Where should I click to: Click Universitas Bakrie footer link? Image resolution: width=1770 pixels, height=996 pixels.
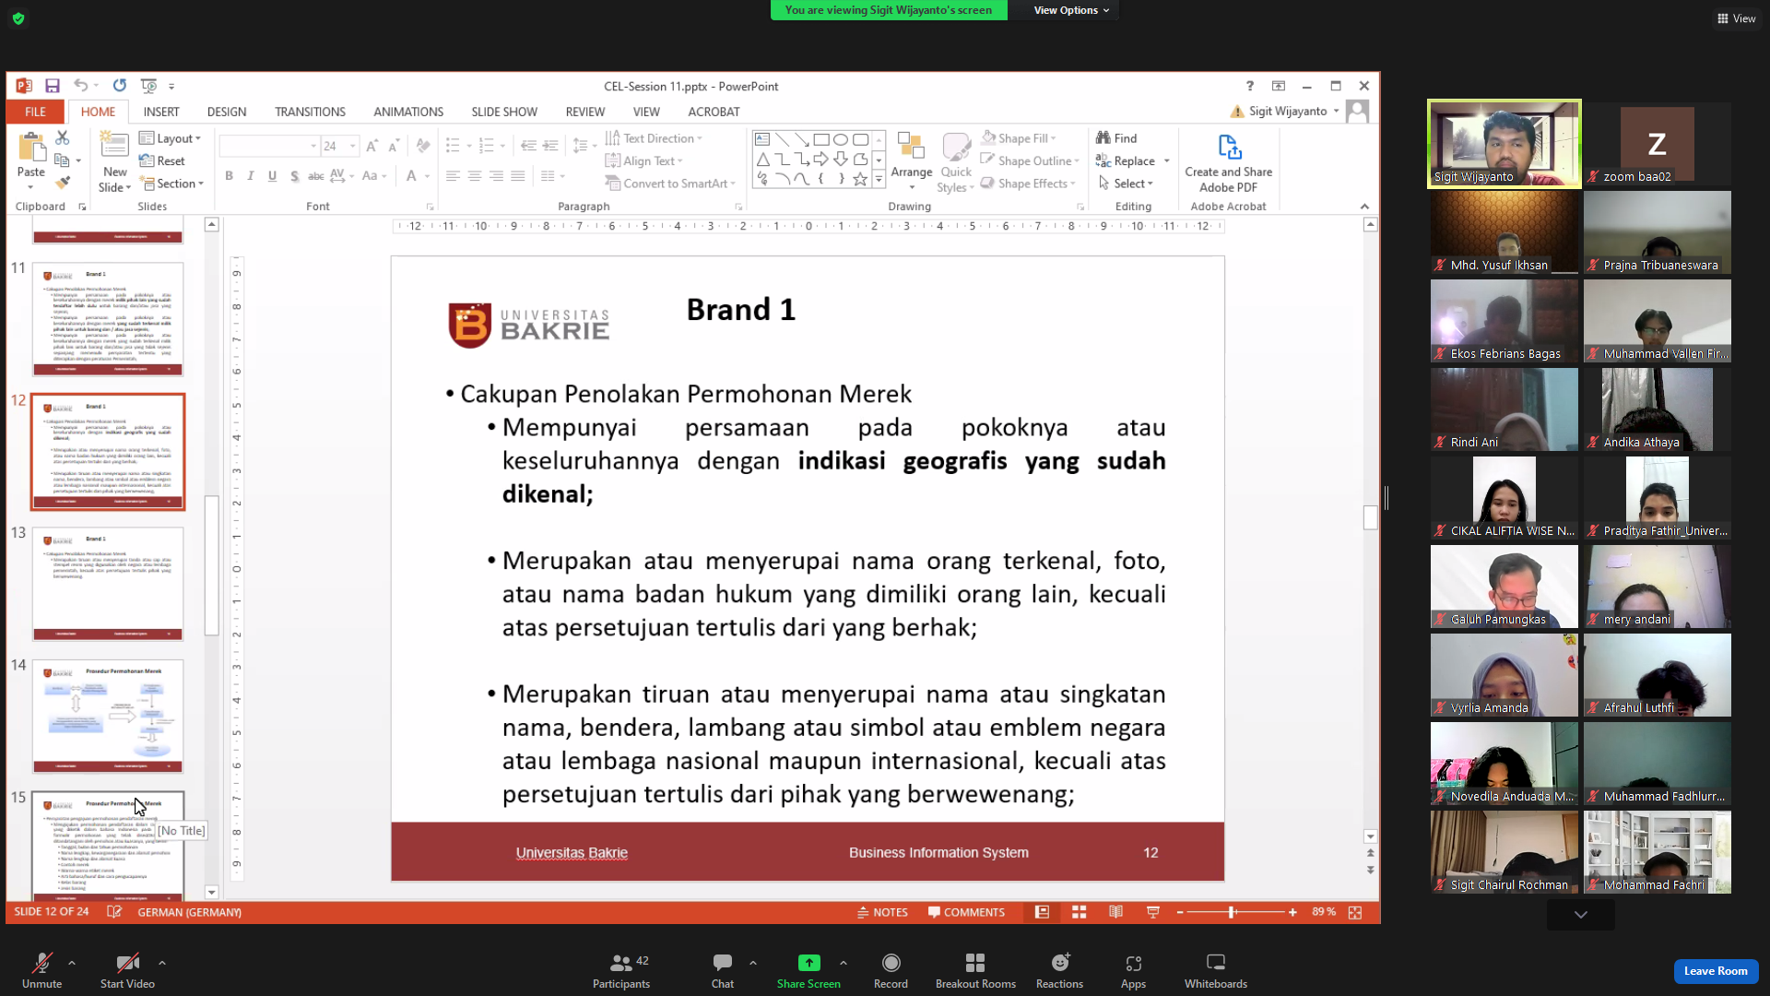572,853
